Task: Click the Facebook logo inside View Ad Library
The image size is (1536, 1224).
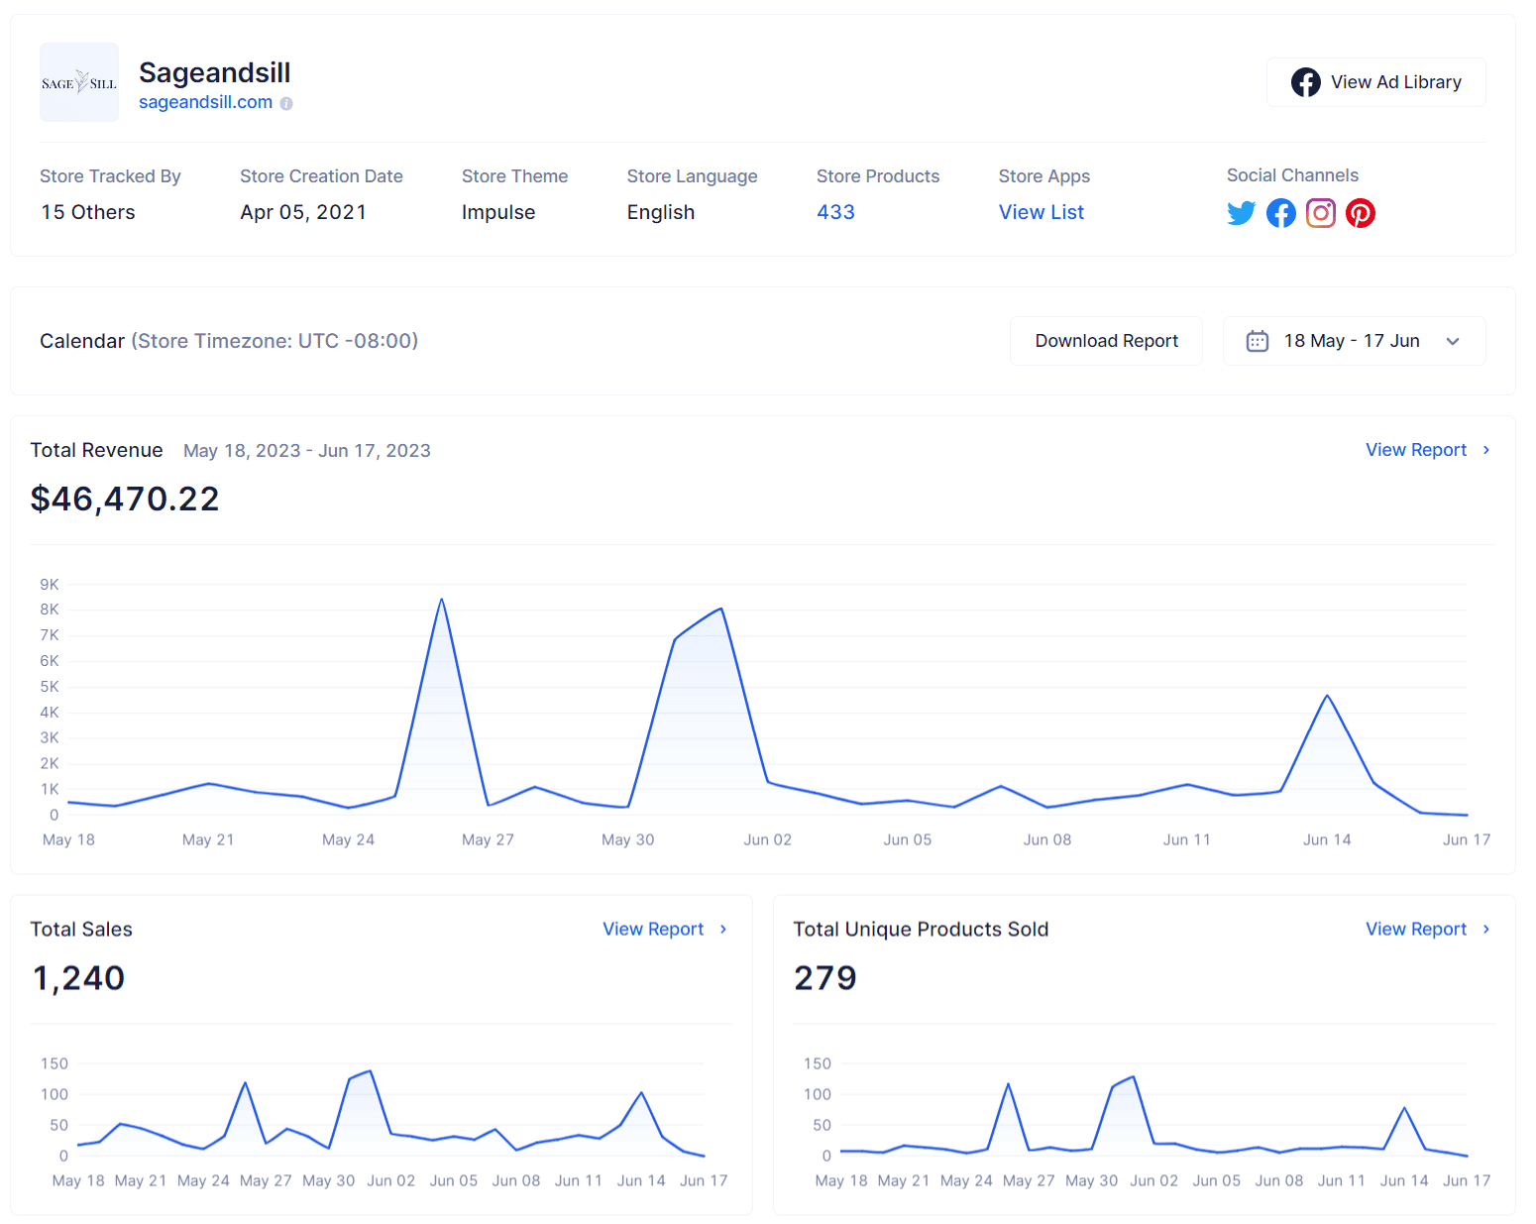Action: click(1306, 81)
